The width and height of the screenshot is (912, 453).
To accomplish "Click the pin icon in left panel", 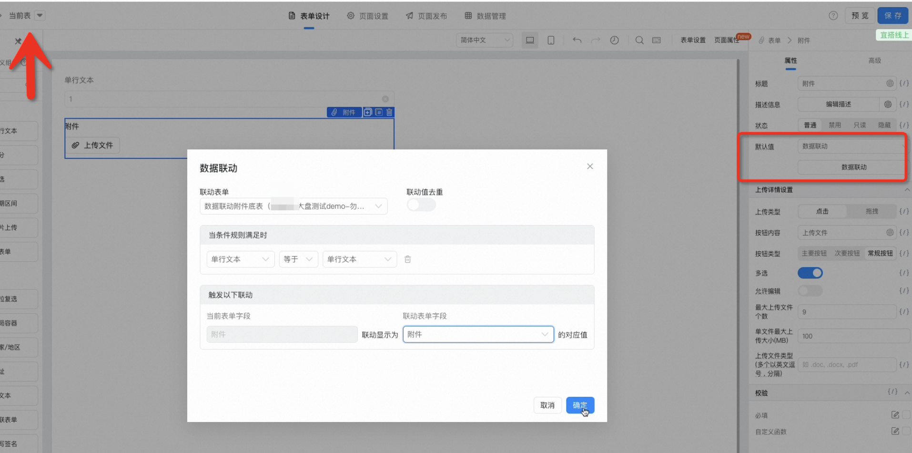I will point(18,41).
